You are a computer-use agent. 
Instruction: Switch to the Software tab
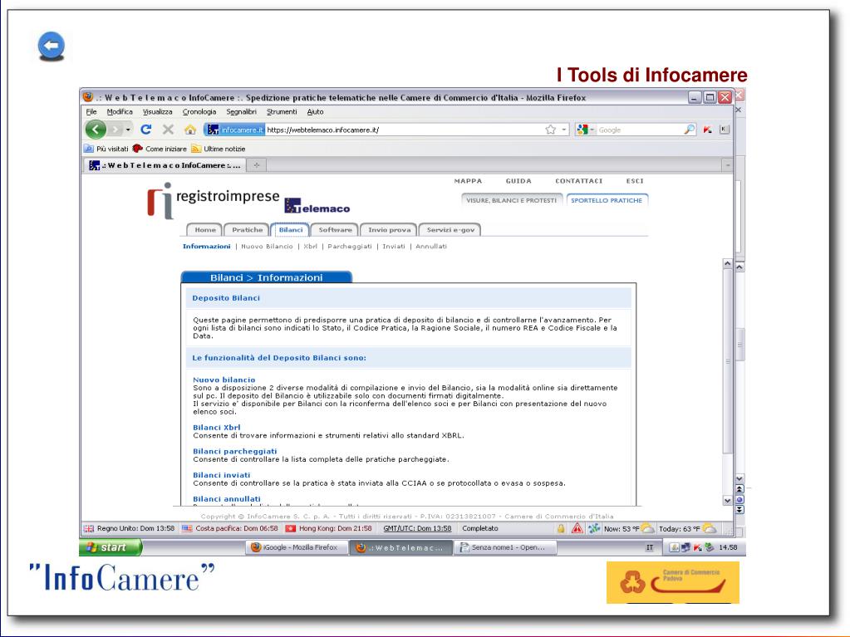coord(335,230)
